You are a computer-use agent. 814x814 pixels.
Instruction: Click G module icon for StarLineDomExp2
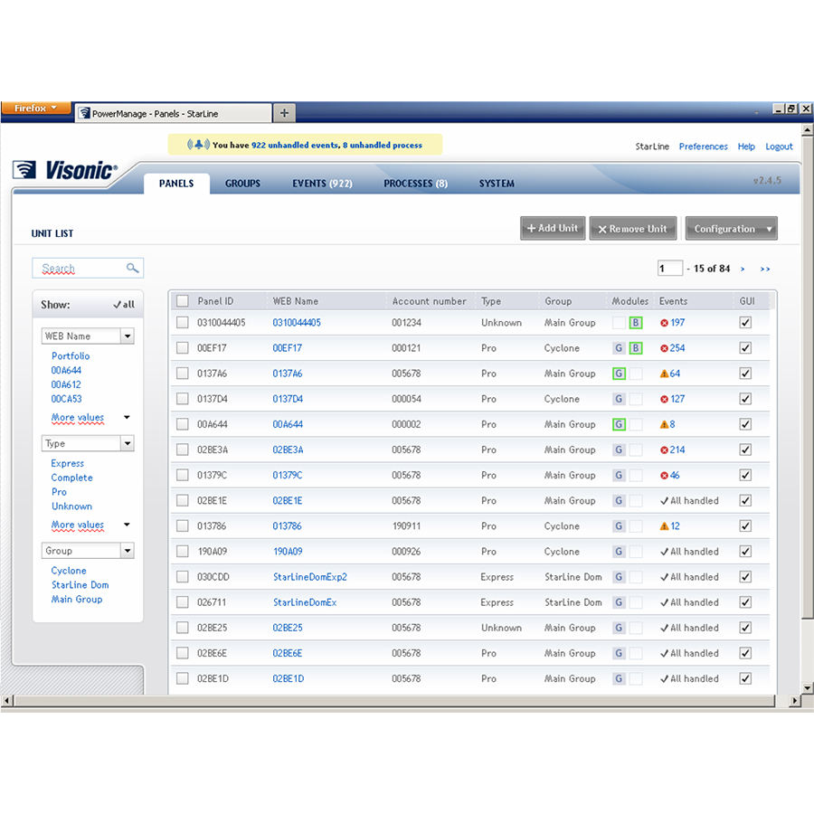[x=619, y=577]
